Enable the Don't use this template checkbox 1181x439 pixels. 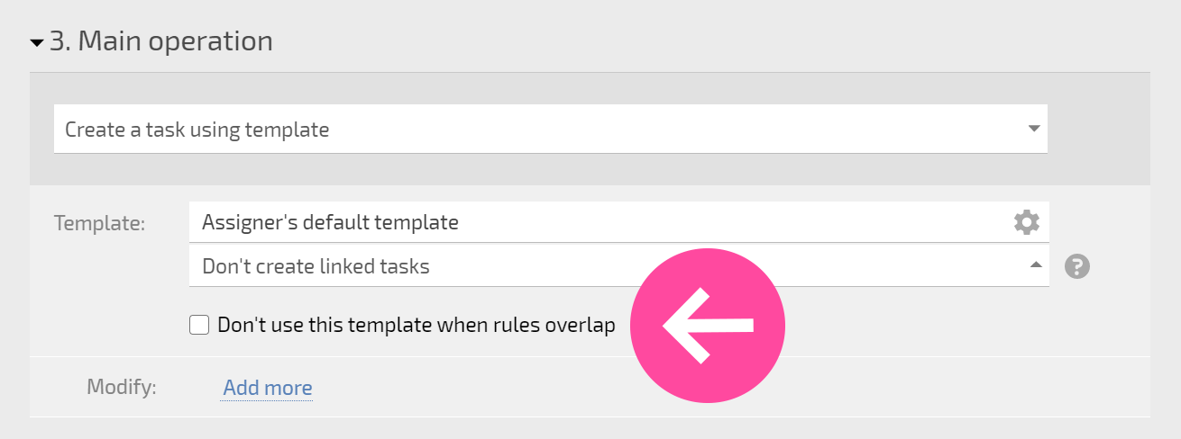[199, 325]
